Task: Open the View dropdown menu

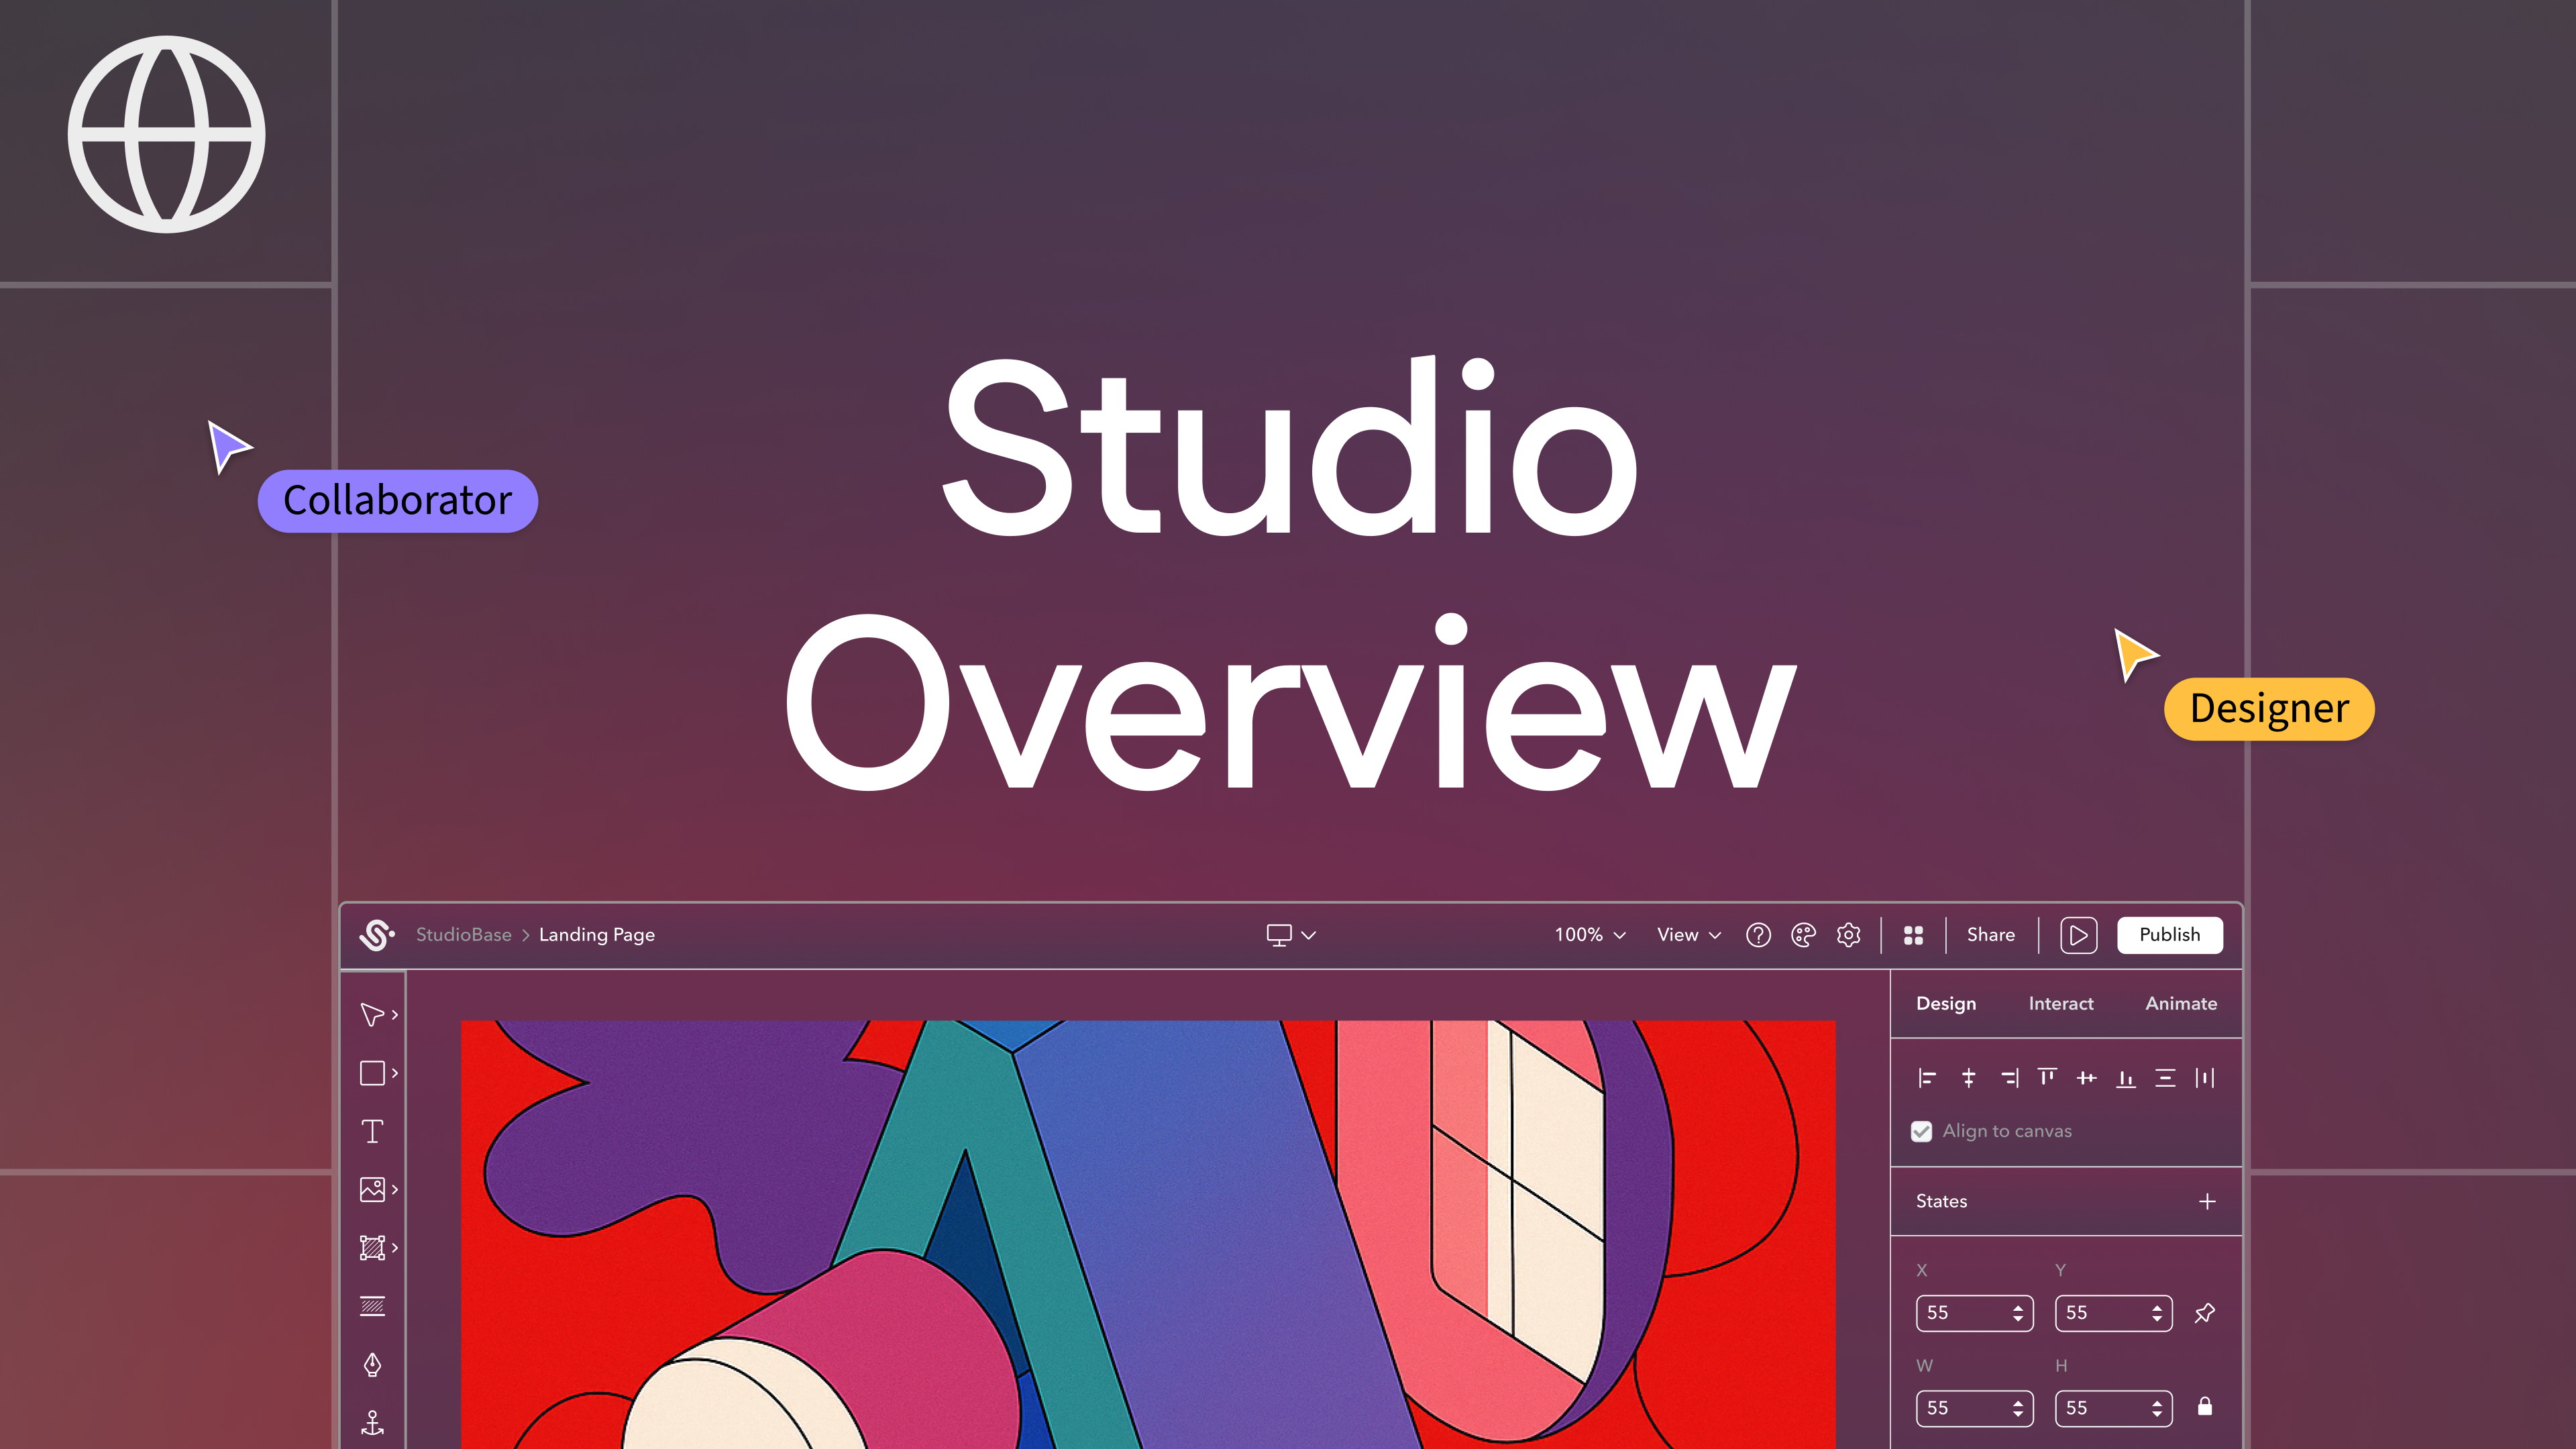Action: 1689,935
